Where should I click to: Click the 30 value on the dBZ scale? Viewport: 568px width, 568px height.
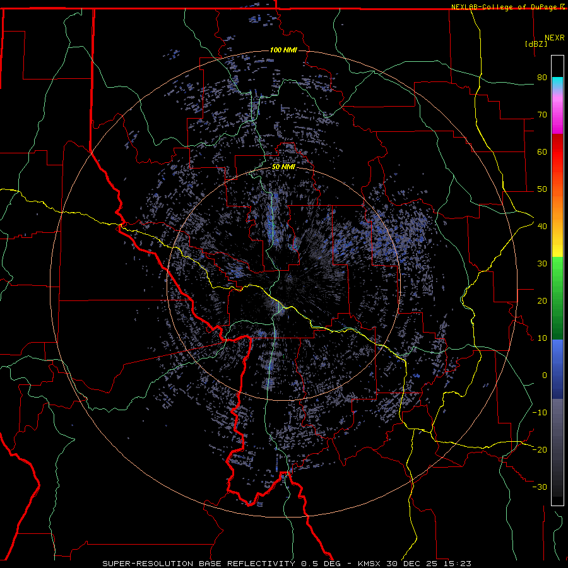pyautogui.click(x=542, y=264)
